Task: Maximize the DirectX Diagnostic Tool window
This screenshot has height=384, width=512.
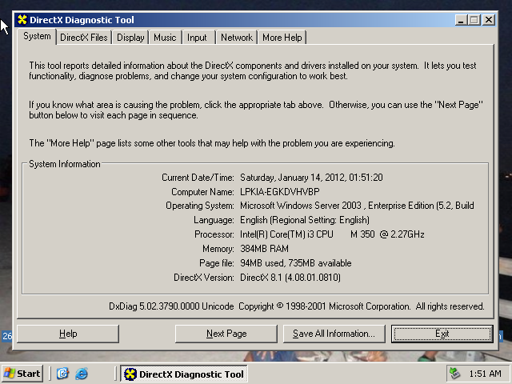Action: tap(474, 20)
